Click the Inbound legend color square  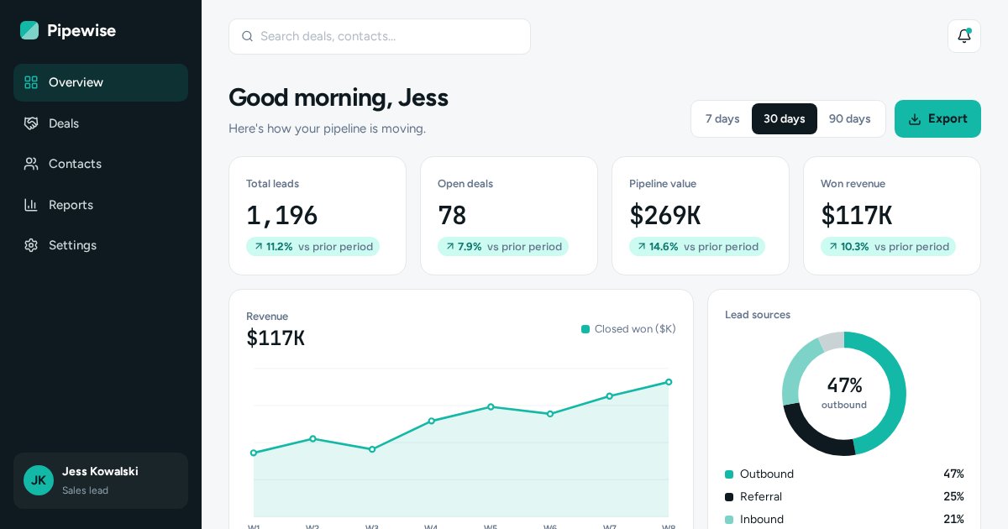(729, 520)
